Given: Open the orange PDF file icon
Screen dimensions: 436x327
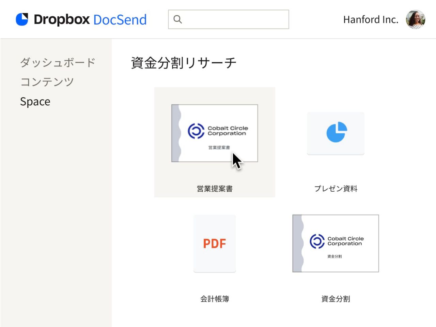Looking at the screenshot, I should [215, 243].
